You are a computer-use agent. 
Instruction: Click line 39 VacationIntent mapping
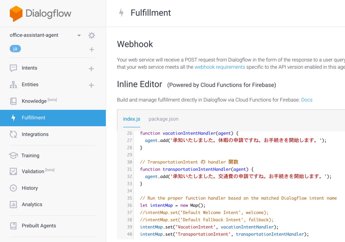pyautogui.click(x=209, y=227)
